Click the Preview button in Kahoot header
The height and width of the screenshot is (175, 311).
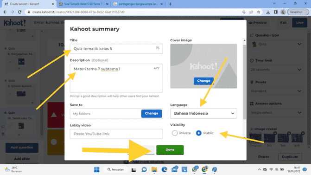point(258,23)
